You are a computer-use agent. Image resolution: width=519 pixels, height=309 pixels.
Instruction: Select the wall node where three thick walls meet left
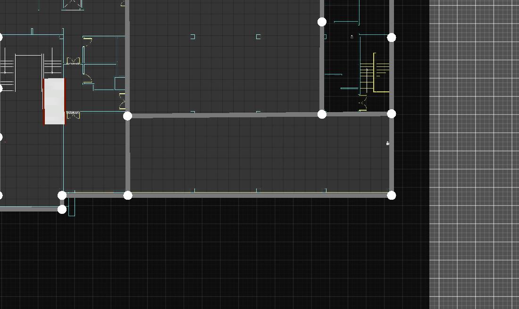[x=127, y=116]
